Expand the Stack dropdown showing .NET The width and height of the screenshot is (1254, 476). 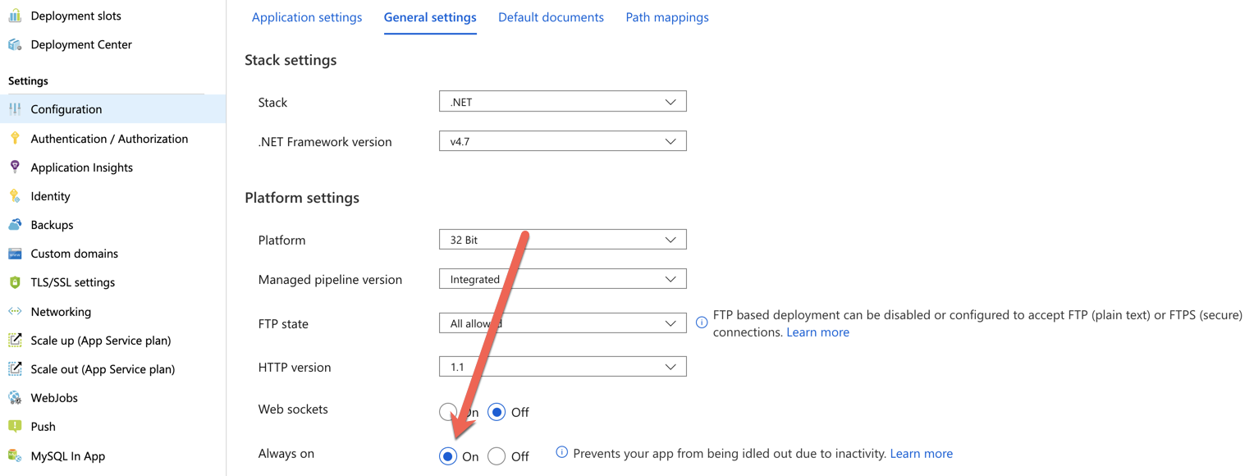click(x=563, y=102)
